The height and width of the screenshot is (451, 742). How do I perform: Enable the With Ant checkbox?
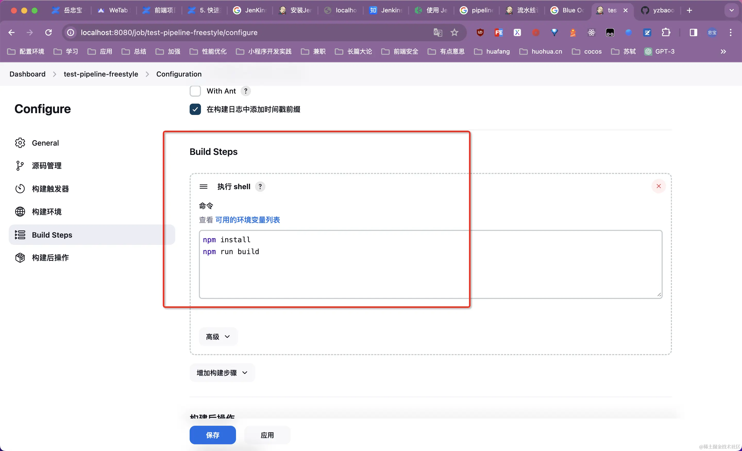point(195,91)
